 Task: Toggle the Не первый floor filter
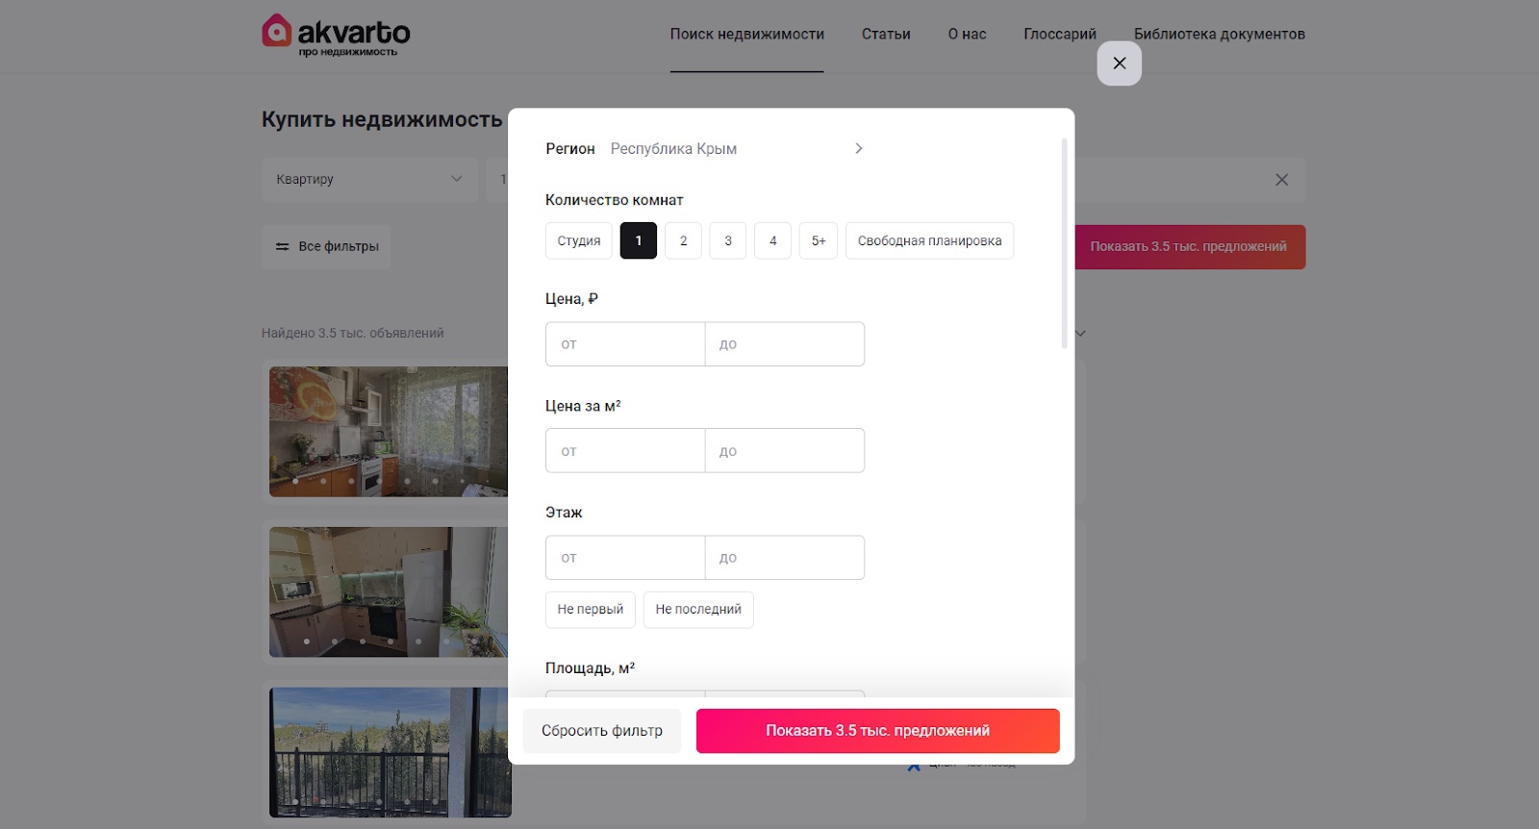click(x=591, y=610)
